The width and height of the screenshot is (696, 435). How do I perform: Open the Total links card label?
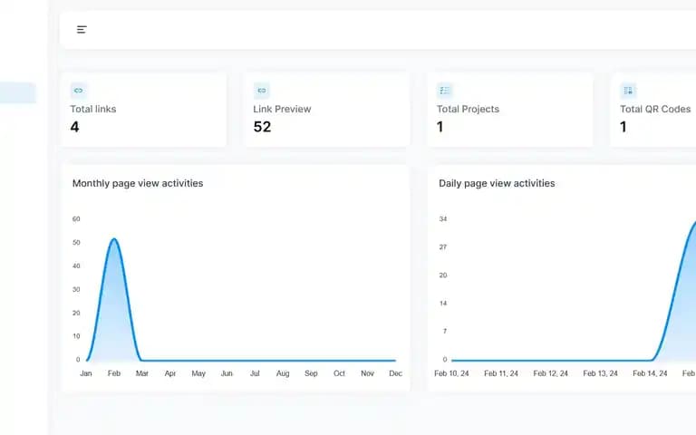coord(93,109)
